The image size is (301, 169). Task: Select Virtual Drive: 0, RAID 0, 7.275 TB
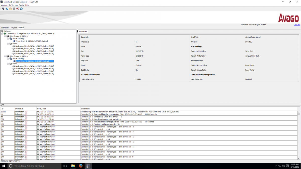click(x=32, y=41)
